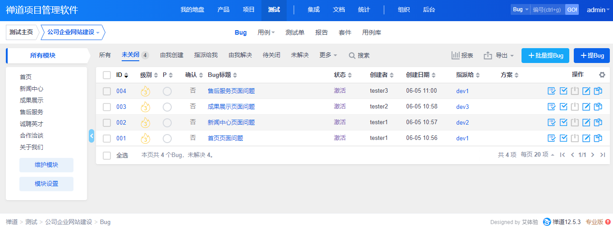Viewport: 613px width, 229px height.
Task: Click the 提Bug button
Action: tap(592, 56)
